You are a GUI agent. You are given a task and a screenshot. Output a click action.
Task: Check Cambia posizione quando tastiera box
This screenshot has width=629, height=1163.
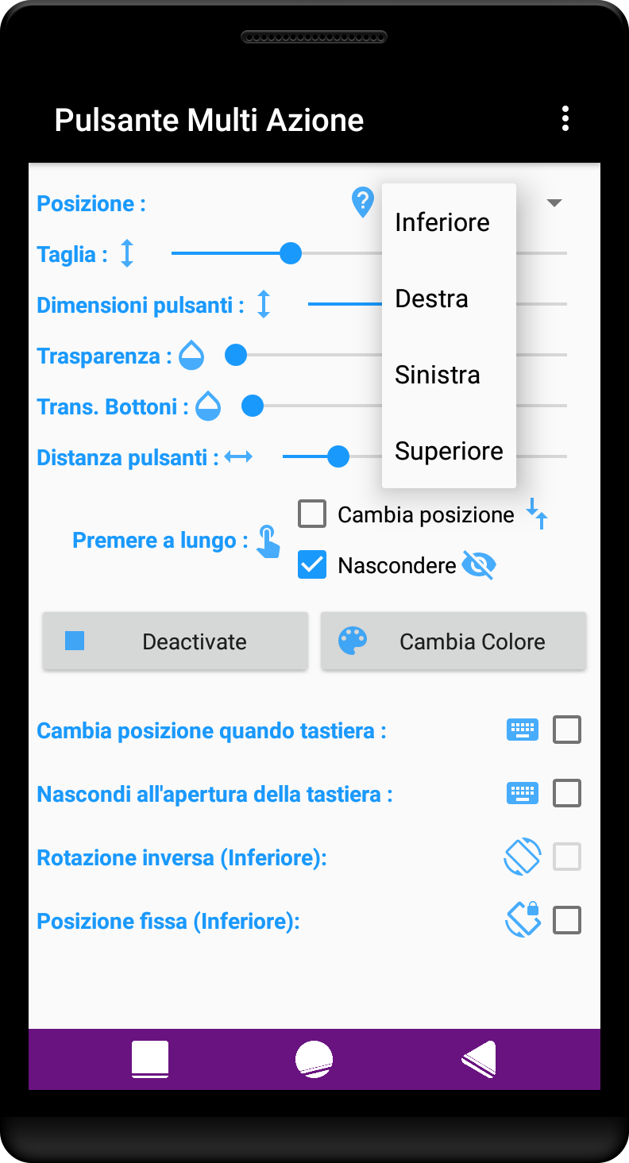point(567,730)
